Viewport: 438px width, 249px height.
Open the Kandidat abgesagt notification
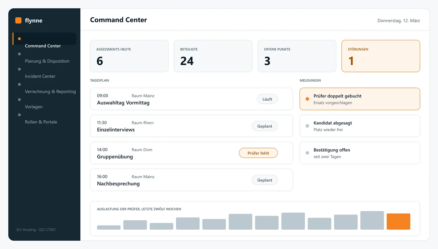[x=360, y=126]
